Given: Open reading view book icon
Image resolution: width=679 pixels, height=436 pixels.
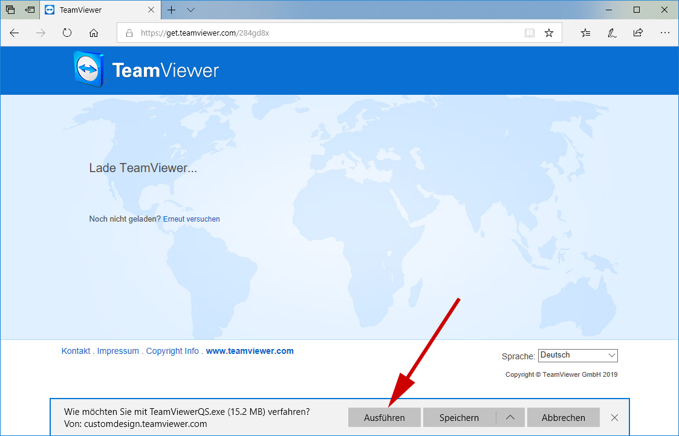Looking at the screenshot, I should (529, 33).
